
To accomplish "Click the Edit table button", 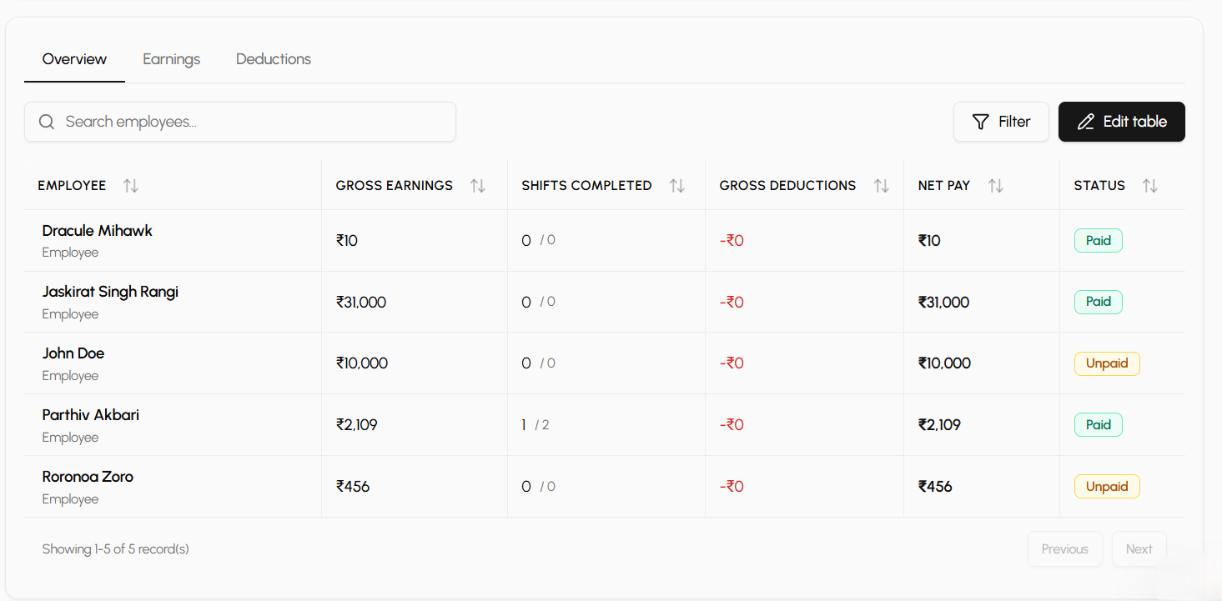I will (1121, 122).
